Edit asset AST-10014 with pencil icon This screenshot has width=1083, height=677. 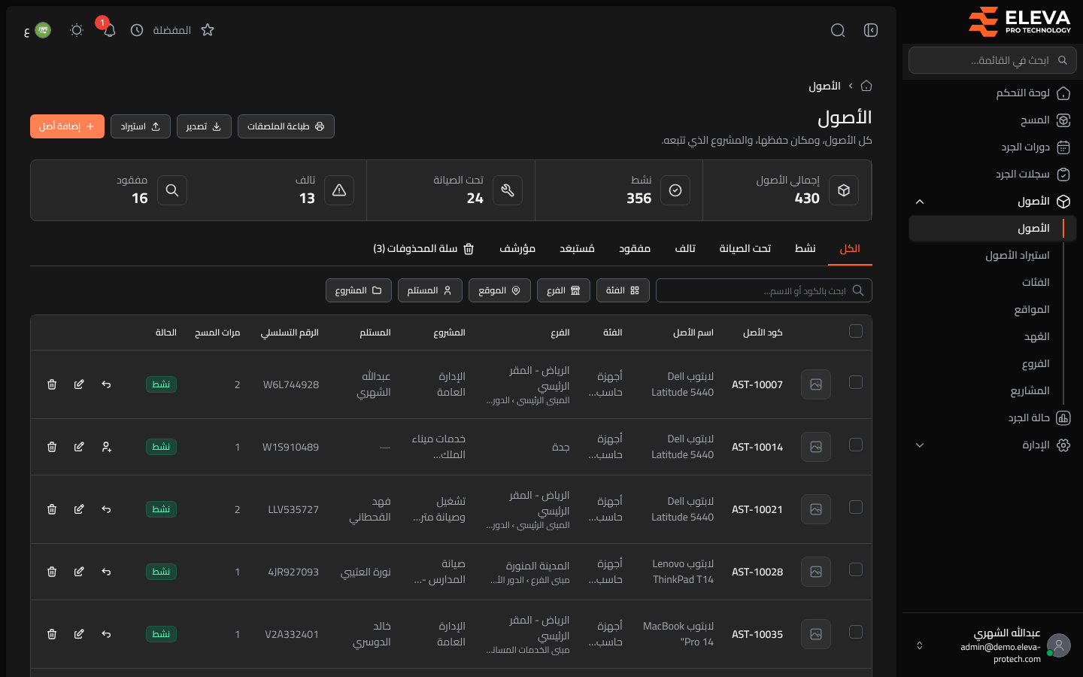[x=79, y=447]
